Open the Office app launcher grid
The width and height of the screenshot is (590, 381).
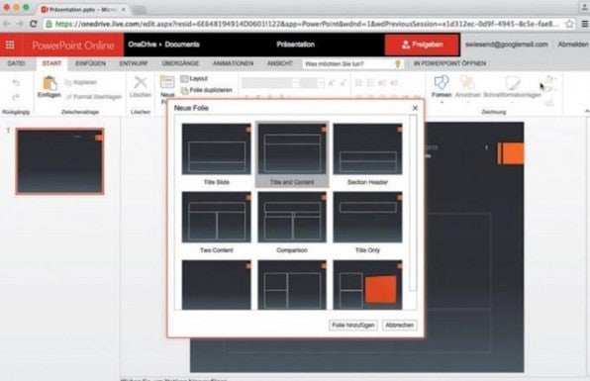(10, 46)
